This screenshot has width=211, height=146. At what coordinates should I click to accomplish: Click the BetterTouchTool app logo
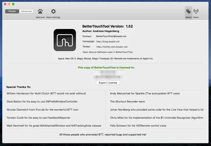tap(65, 40)
